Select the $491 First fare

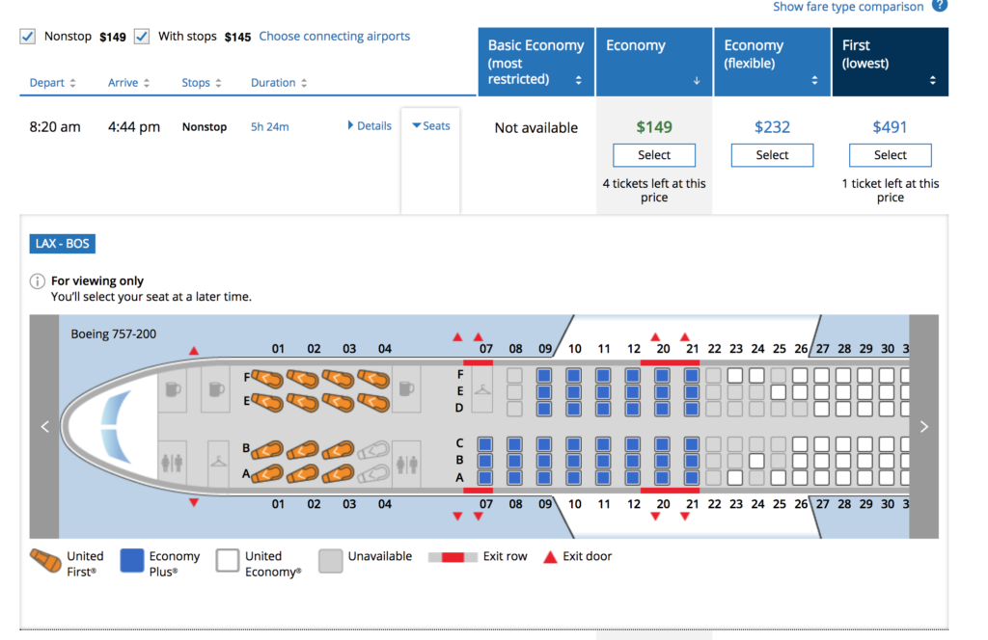890,155
